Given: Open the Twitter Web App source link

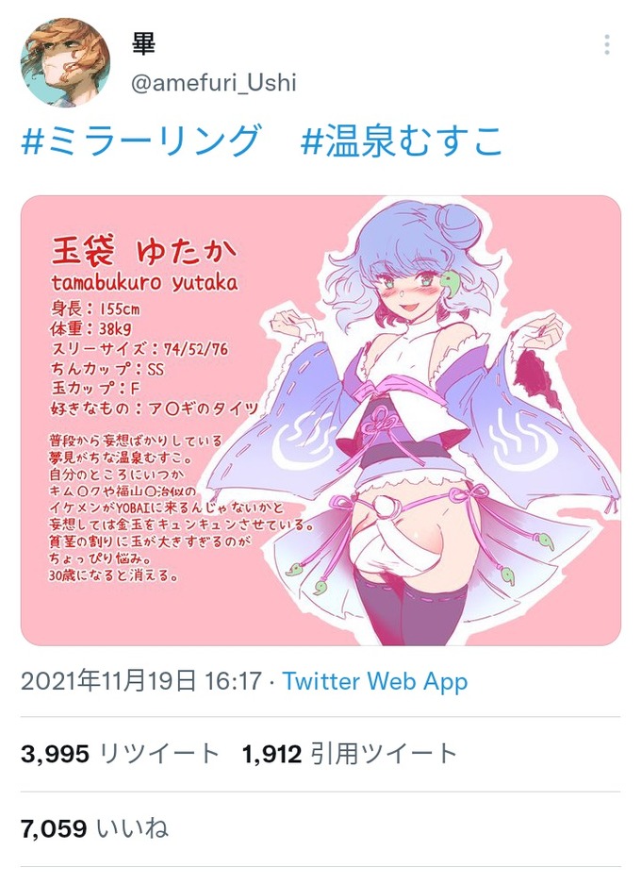Looking at the screenshot, I should coord(375,681).
